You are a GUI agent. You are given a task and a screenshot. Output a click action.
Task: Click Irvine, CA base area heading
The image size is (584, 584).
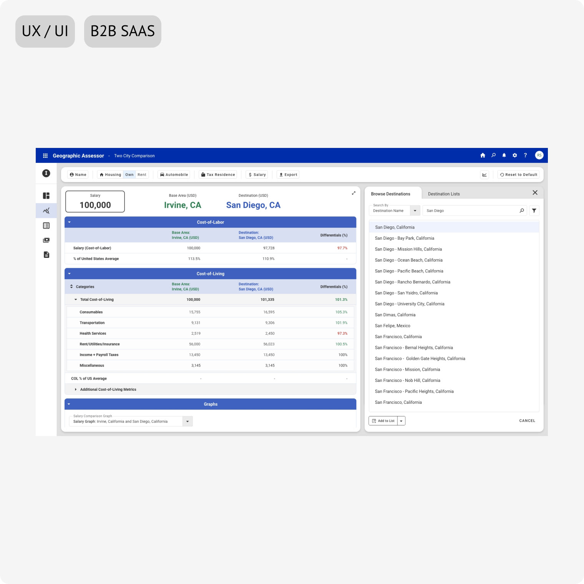click(x=182, y=205)
